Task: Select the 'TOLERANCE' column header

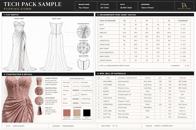Action: (x=183, y=21)
